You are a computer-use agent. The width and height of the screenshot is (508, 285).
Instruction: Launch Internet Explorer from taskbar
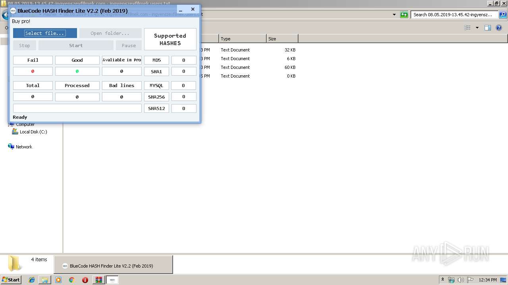(x=32, y=280)
